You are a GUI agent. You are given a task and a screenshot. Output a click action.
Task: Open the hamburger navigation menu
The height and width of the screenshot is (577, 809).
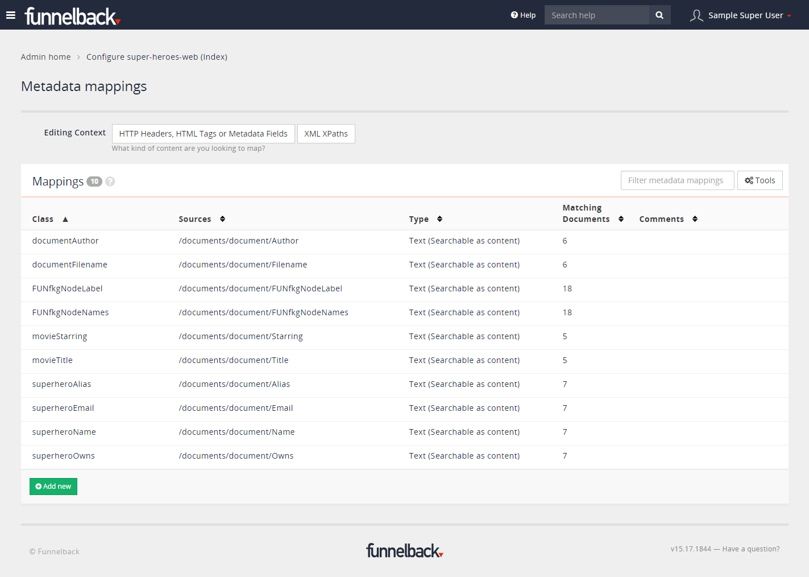[11, 15]
